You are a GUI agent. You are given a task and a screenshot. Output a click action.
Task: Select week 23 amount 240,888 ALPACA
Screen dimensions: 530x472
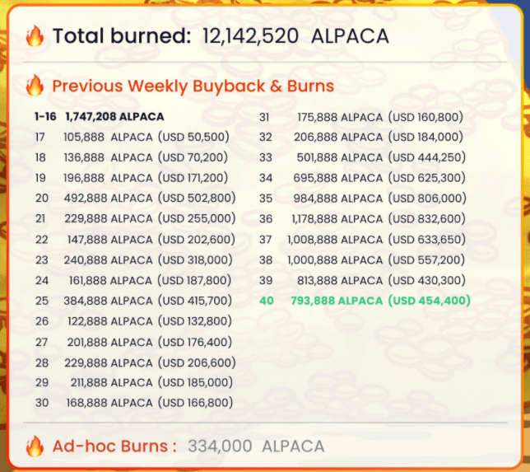tap(108, 260)
